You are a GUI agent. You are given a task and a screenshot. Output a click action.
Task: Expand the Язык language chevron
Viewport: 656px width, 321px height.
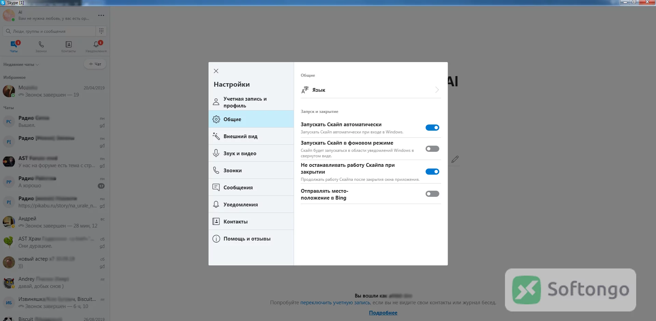coord(437,90)
